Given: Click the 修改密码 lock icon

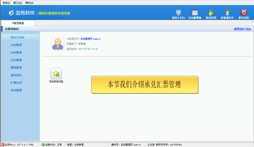Looking at the screenshot, I should point(211,13).
